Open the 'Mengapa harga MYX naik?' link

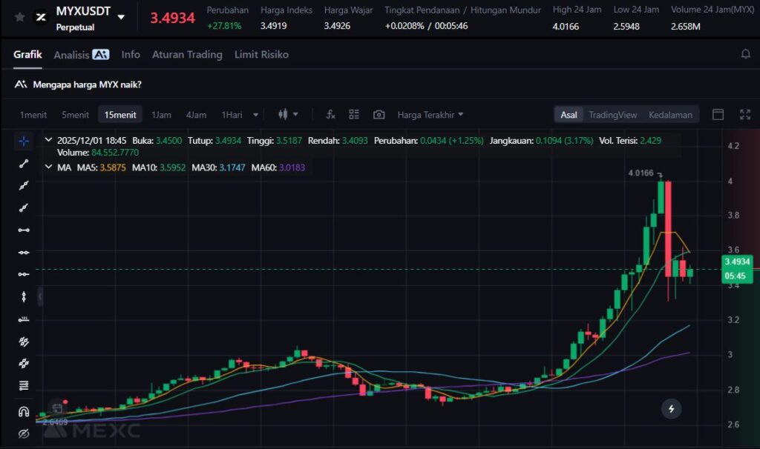(x=87, y=84)
